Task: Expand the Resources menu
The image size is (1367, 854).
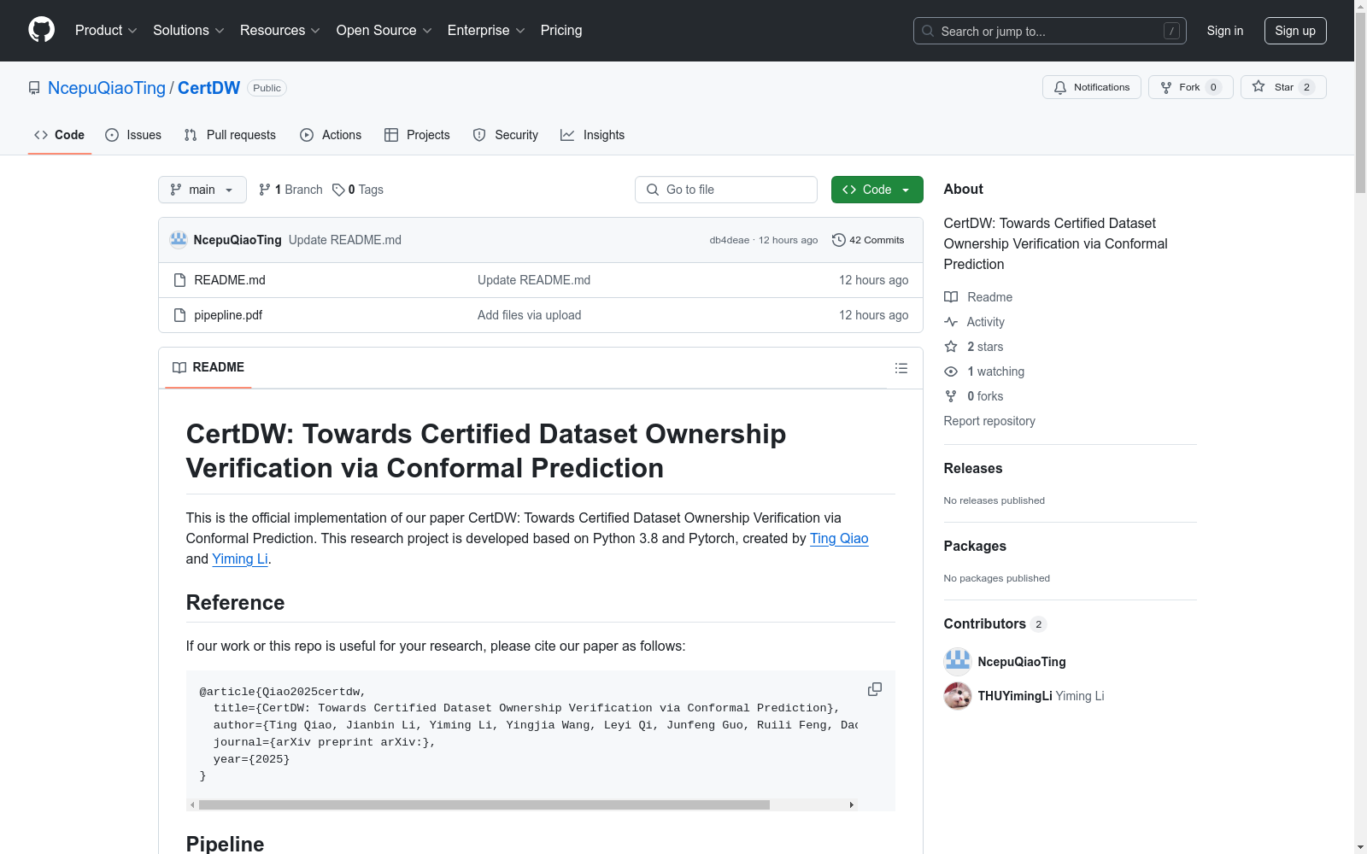Action: point(280,30)
